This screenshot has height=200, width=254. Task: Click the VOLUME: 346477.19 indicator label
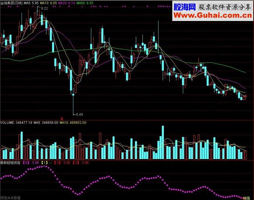tap(16, 123)
